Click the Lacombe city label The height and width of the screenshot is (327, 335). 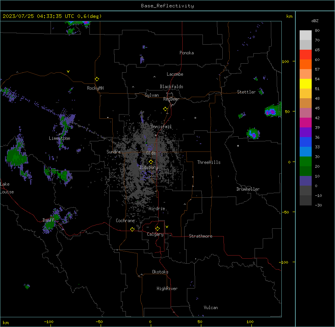(175, 74)
